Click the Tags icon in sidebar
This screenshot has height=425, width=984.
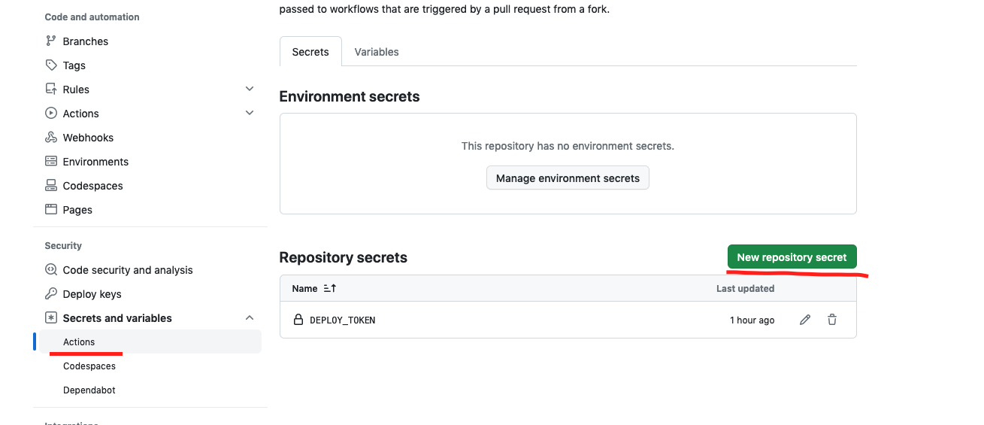pos(51,65)
